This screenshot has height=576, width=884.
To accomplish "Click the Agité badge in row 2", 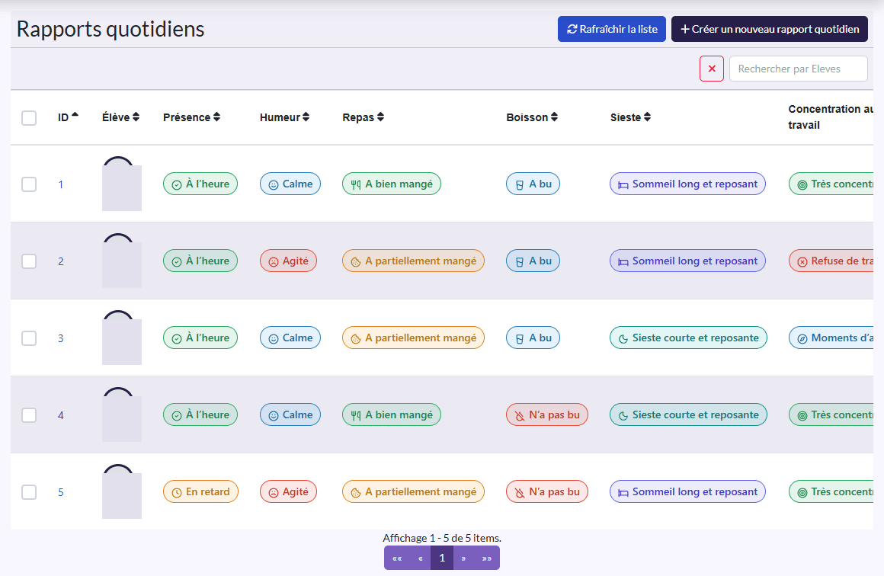I will 288,261.
